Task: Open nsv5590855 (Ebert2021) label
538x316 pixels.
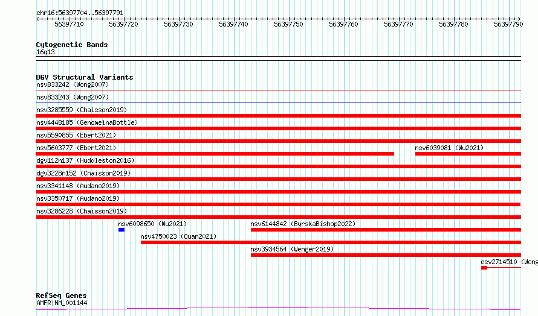Action: [76, 135]
